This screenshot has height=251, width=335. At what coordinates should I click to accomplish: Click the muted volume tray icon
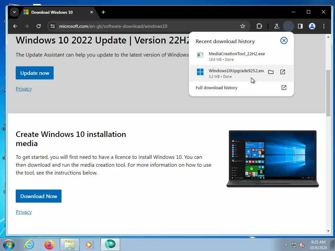[302, 245]
